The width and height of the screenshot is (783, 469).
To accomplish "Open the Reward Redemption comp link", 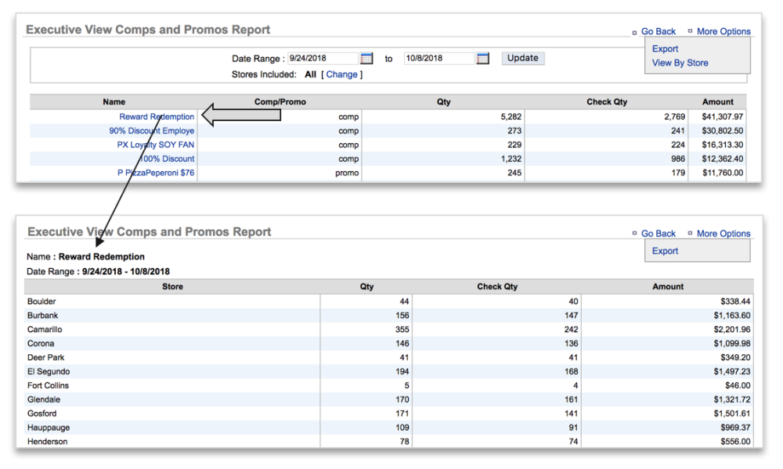I will (x=157, y=116).
